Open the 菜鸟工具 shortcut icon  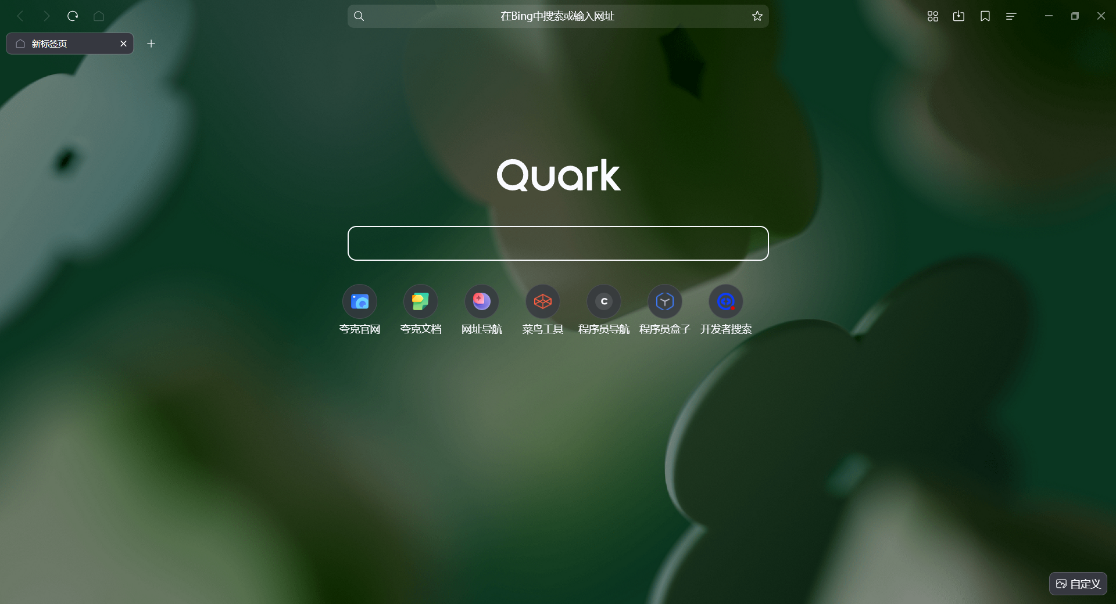543,301
